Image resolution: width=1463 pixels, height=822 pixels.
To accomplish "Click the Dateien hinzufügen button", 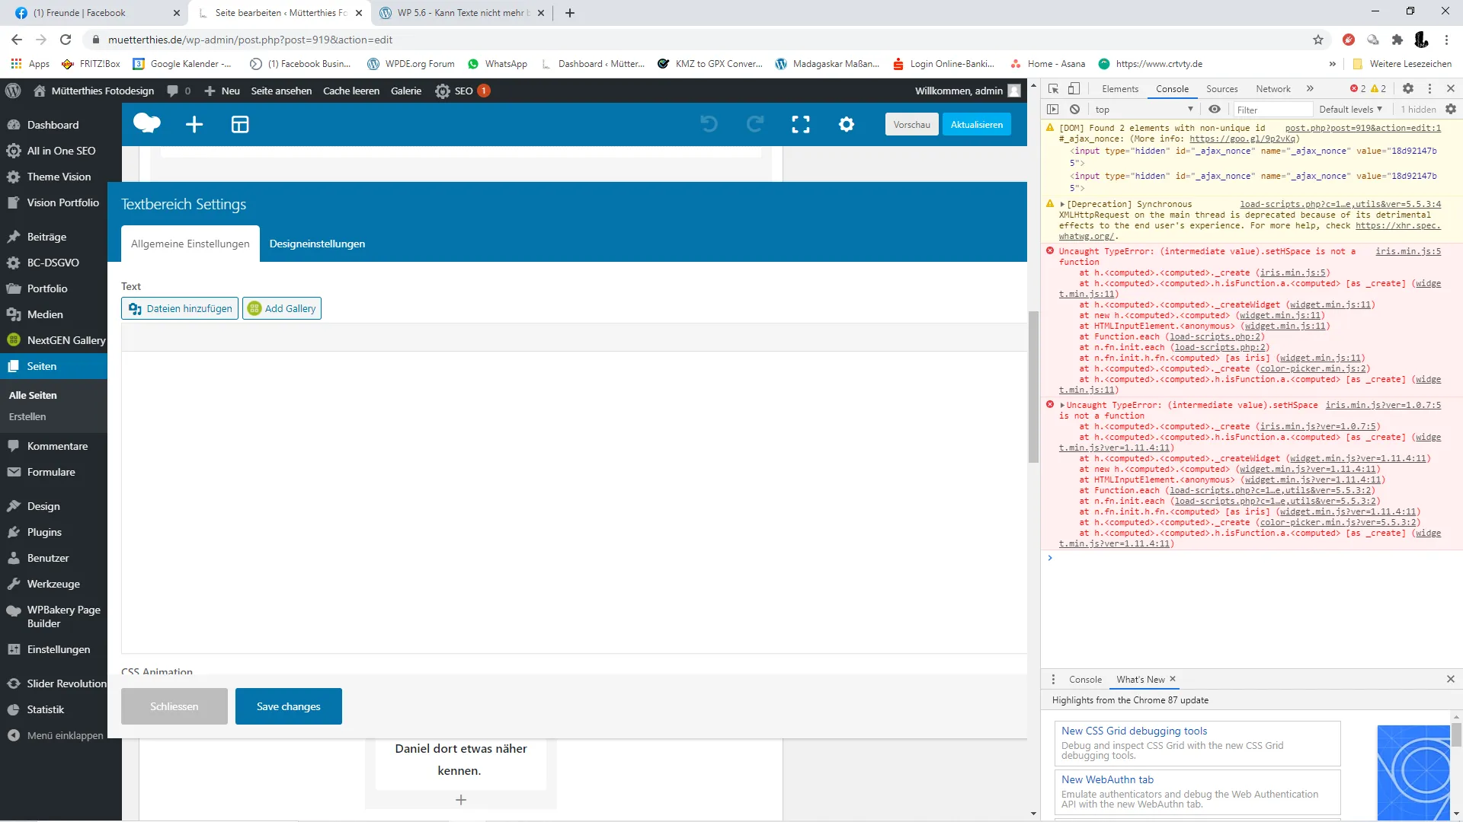I will coord(180,308).
